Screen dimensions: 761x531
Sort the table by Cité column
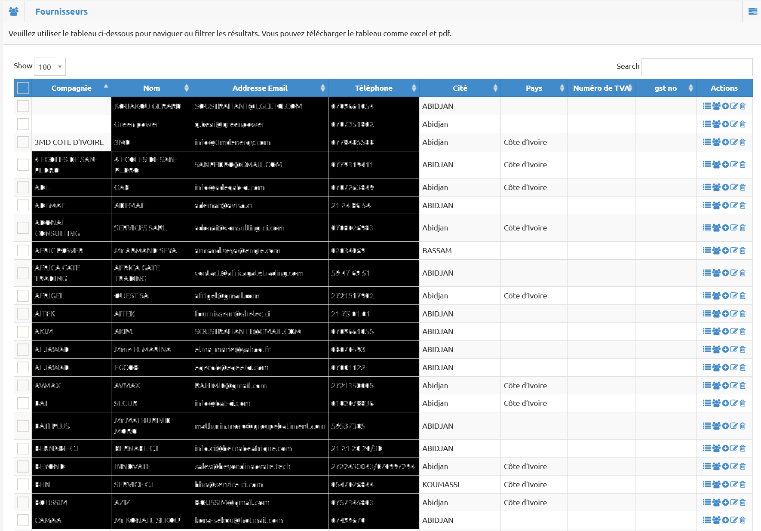tap(460, 88)
